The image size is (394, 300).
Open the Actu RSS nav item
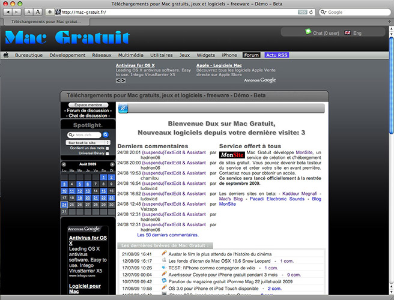(277, 55)
